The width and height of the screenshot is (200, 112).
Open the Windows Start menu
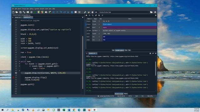pos(2,110)
